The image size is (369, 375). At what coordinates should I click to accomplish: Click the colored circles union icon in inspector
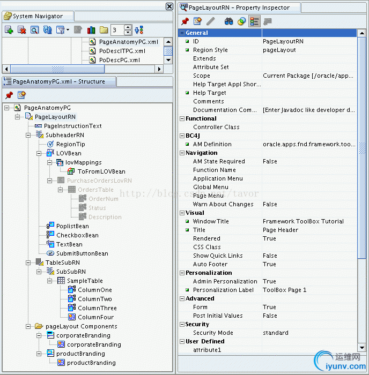coord(241,21)
